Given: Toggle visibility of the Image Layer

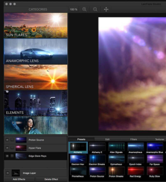Looking at the screenshot, I should [7, 173].
